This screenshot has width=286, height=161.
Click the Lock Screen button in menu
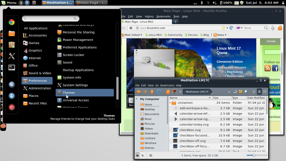(12, 84)
